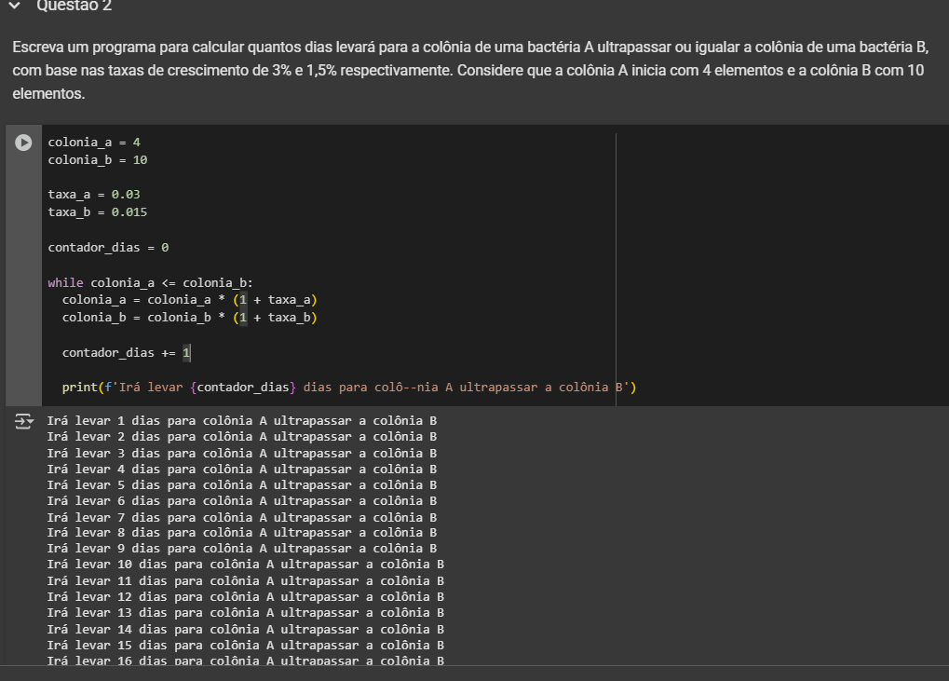Image resolution: width=949 pixels, height=681 pixels.
Task: Run the bacteria colony code cell
Action: coord(23,143)
